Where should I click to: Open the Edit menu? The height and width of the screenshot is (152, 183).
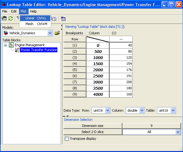[x=14, y=11]
